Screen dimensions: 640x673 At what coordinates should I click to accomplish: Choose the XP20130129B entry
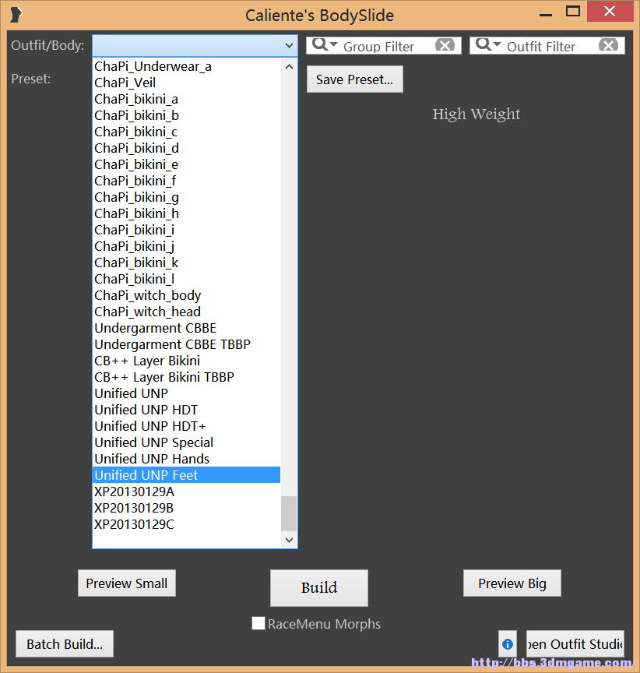[x=187, y=508]
